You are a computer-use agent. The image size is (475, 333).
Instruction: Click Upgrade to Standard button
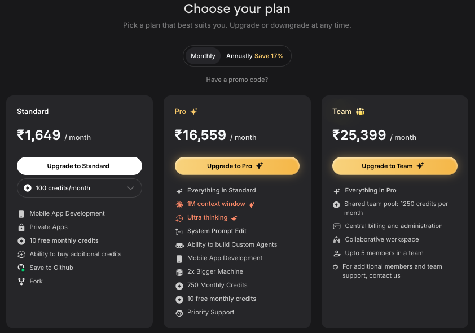[x=79, y=166]
